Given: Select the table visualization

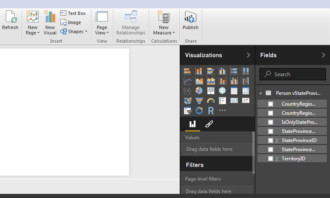Looking at the screenshot, I should pos(234,91).
